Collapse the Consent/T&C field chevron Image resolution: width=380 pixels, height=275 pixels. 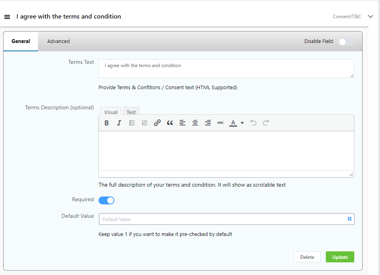(370, 17)
